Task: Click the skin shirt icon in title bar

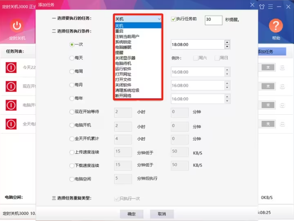Action: (262, 7)
